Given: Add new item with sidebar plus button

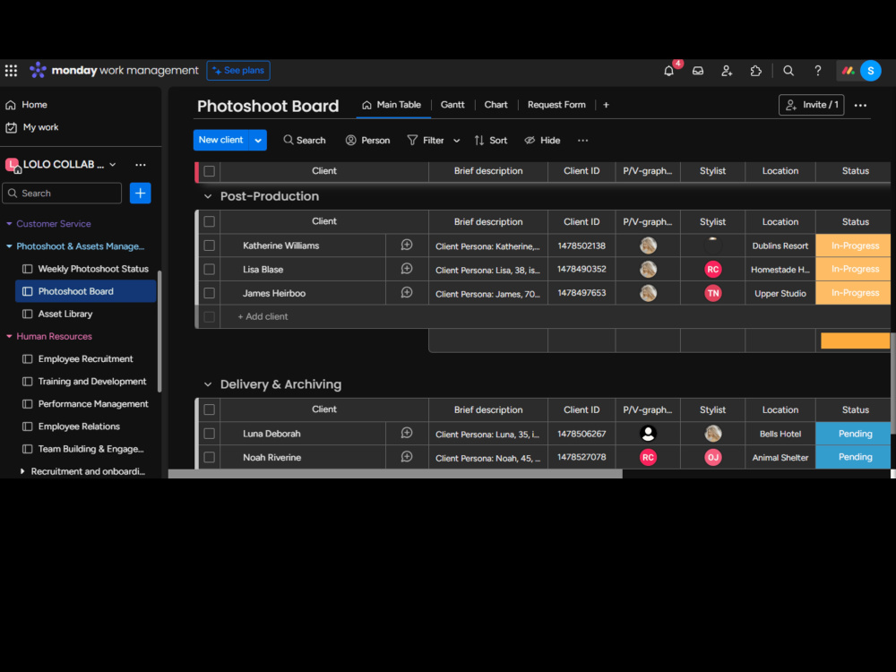Looking at the screenshot, I should click(140, 194).
